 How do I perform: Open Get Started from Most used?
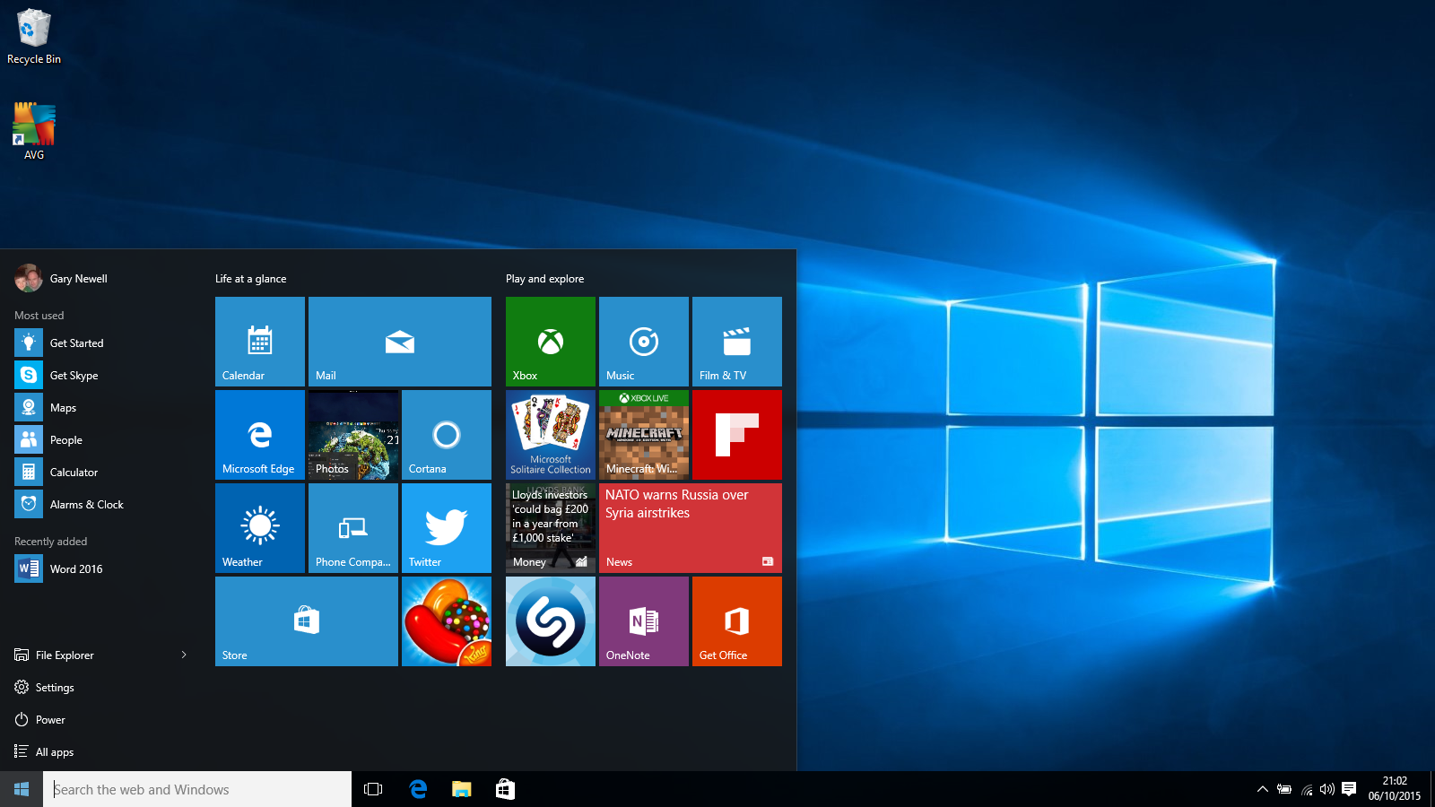coord(100,343)
